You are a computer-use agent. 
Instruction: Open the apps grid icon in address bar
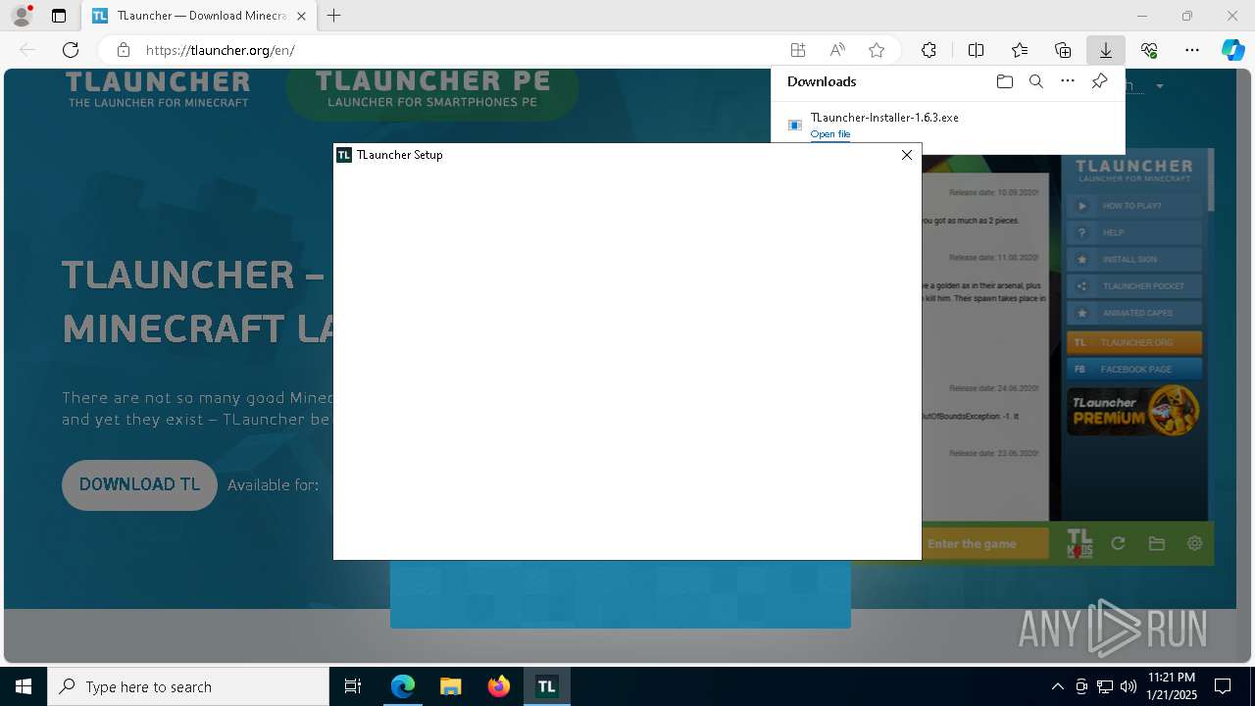coord(798,50)
